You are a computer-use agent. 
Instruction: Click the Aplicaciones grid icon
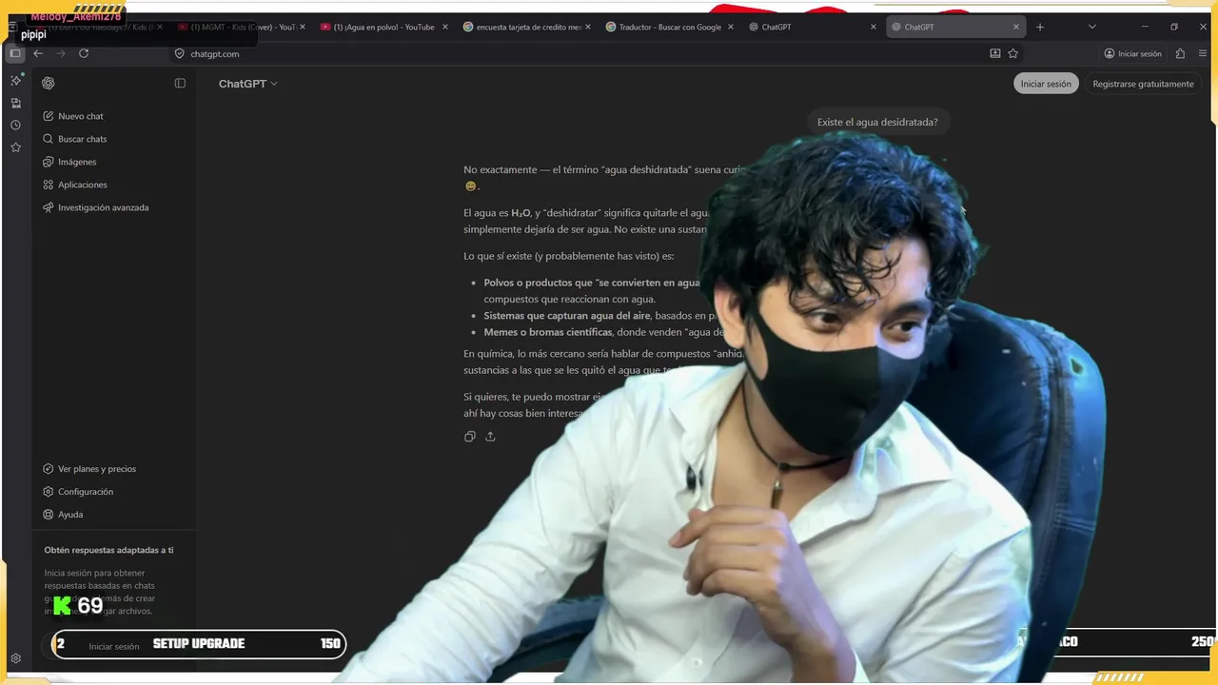tap(48, 185)
